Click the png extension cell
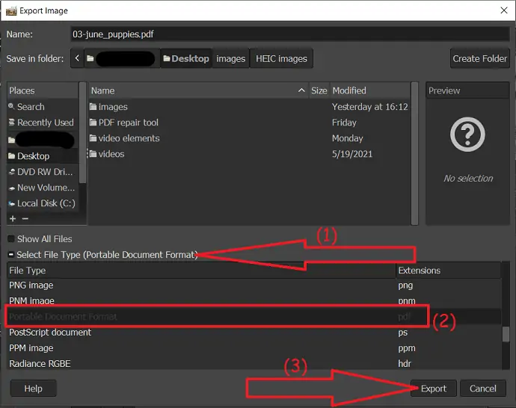The width and height of the screenshot is (516, 408). point(405,285)
